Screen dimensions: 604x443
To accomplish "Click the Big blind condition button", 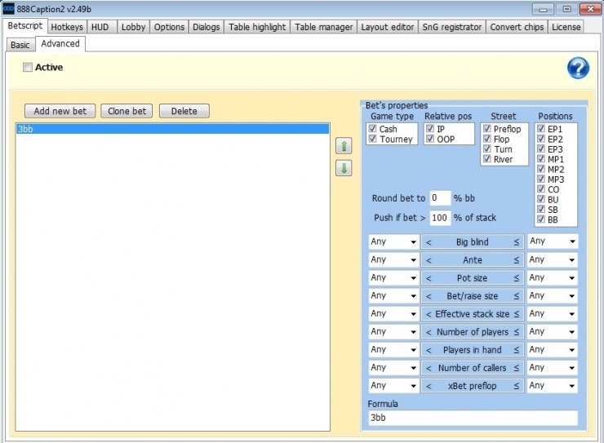I will coord(473,241).
